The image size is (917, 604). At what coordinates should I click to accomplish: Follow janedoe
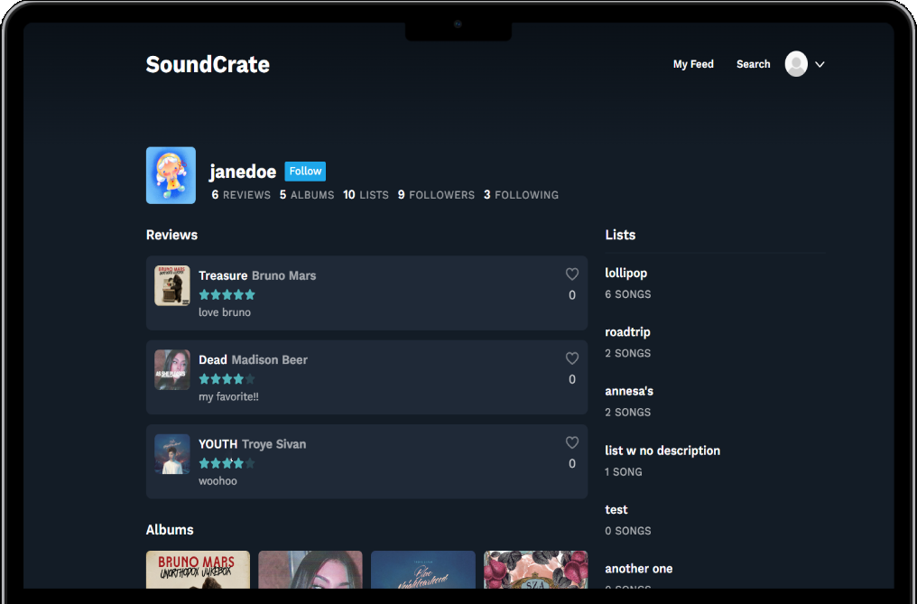[x=305, y=172]
